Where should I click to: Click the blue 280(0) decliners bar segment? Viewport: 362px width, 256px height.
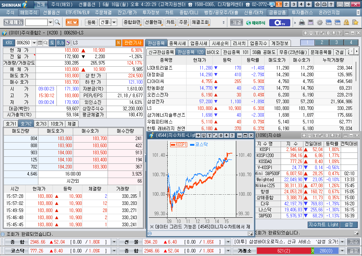click(326, 251)
